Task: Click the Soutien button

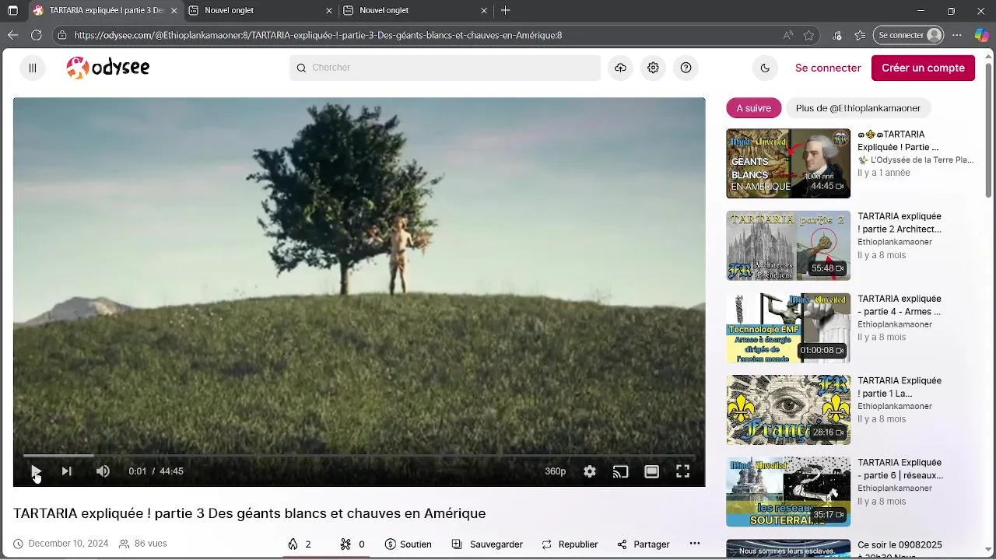Action: [408, 544]
